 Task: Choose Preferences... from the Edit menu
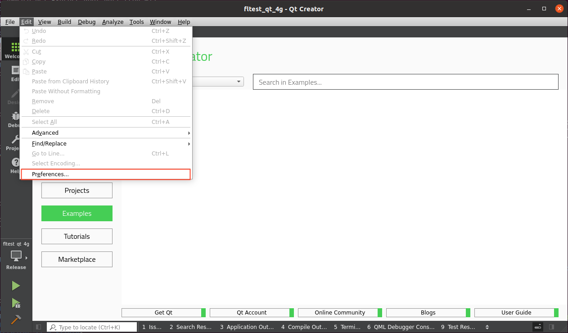[106, 174]
